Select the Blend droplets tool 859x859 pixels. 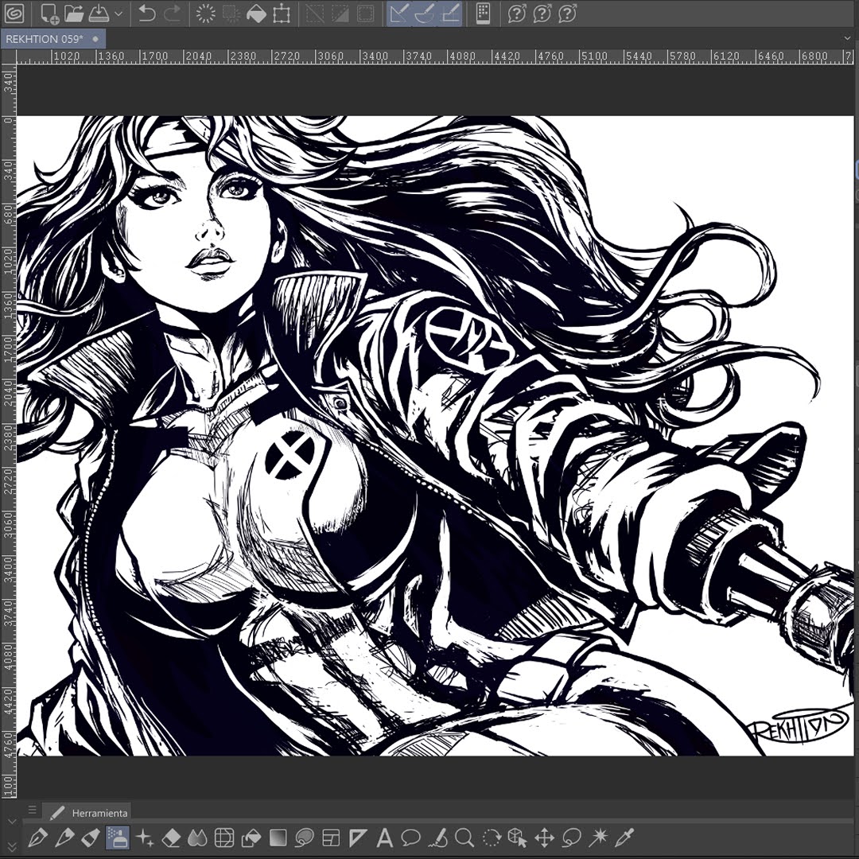pos(198,838)
